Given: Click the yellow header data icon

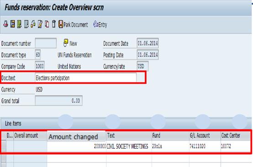Looking at the screenshot, I should [x=13, y=24].
